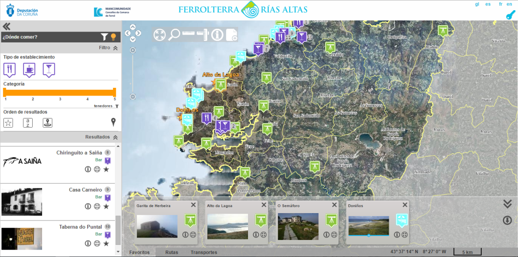Toggle bar cocktail-glass establishment filter
This screenshot has width=518, height=257.
[x=49, y=70]
